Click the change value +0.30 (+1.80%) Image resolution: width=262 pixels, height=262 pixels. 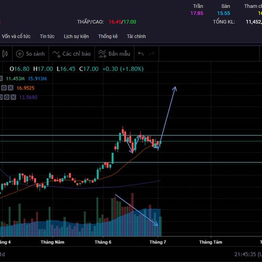click(x=123, y=69)
